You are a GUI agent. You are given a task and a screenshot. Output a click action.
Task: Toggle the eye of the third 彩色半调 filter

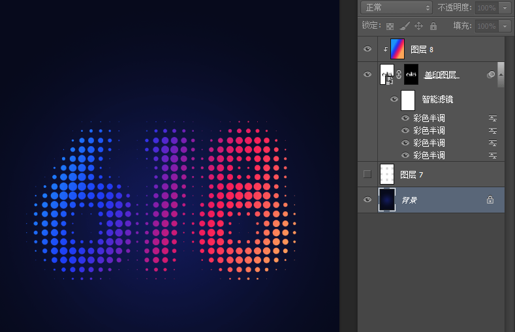[405, 143]
